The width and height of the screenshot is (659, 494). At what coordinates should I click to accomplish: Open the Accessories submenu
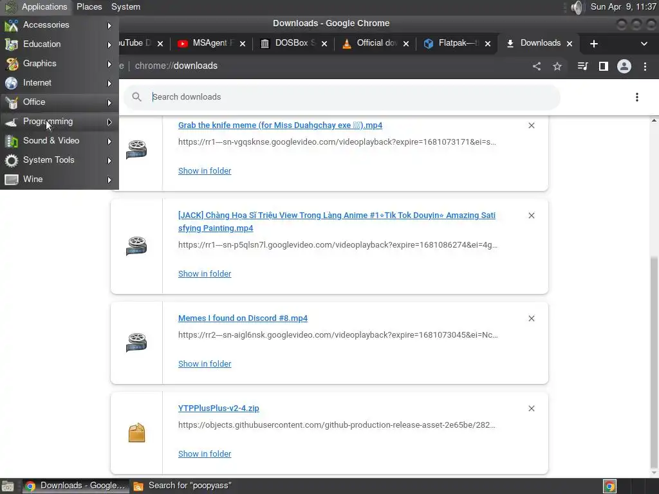click(59, 25)
